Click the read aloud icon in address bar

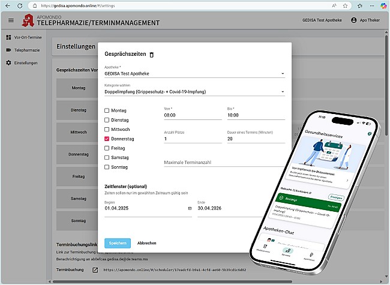tap(334, 5)
